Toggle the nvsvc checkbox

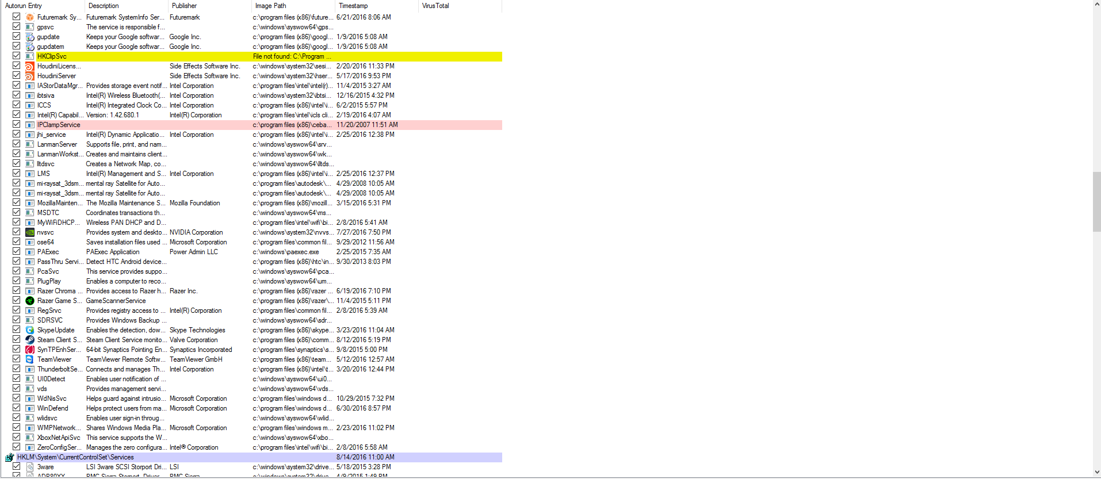point(16,232)
